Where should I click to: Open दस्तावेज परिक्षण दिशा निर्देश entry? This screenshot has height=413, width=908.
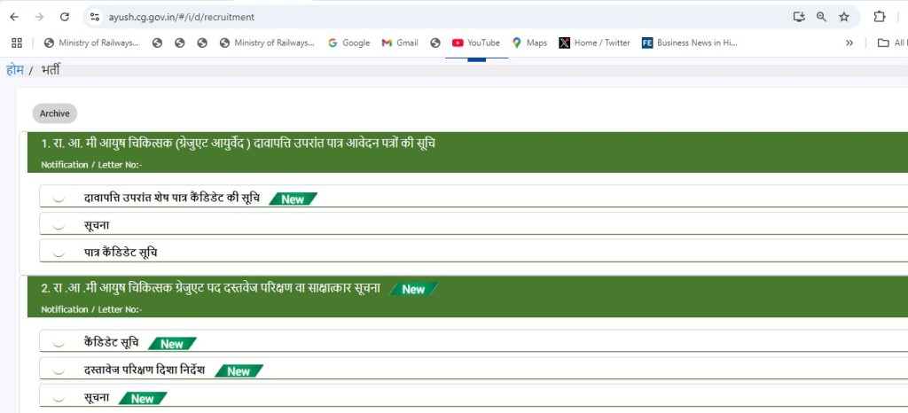[144, 370]
